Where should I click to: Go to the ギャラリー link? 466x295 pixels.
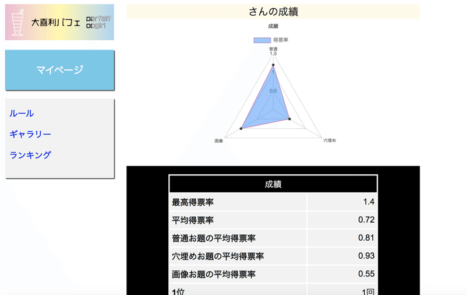(30, 134)
